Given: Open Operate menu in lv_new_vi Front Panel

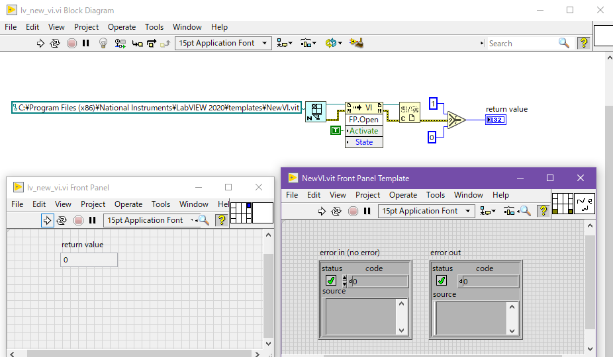Looking at the screenshot, I should tap(128, 204).
